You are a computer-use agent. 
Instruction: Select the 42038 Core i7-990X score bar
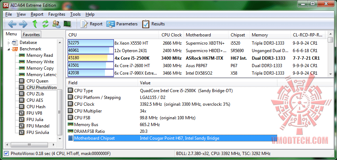[x=91, y=73]
